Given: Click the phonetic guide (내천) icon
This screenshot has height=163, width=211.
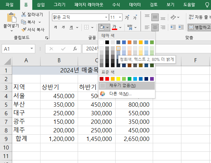Looking at the screenshot, I should point(130,27).
